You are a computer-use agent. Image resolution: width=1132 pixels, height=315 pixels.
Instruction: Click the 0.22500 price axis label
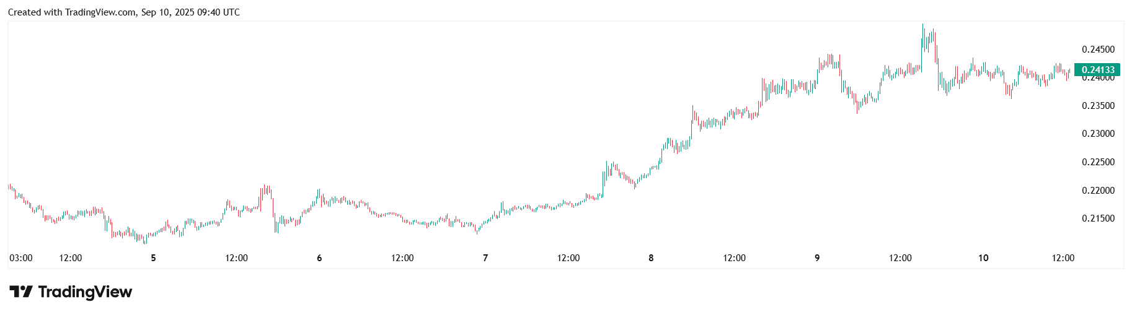1098,162
